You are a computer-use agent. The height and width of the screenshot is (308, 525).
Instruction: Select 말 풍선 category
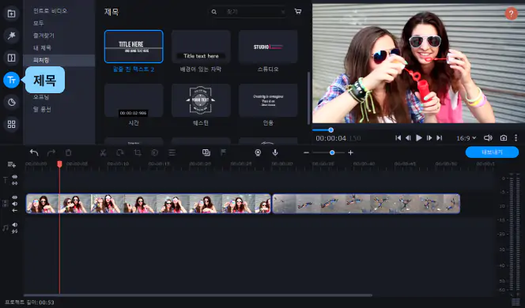pos(42,109)
